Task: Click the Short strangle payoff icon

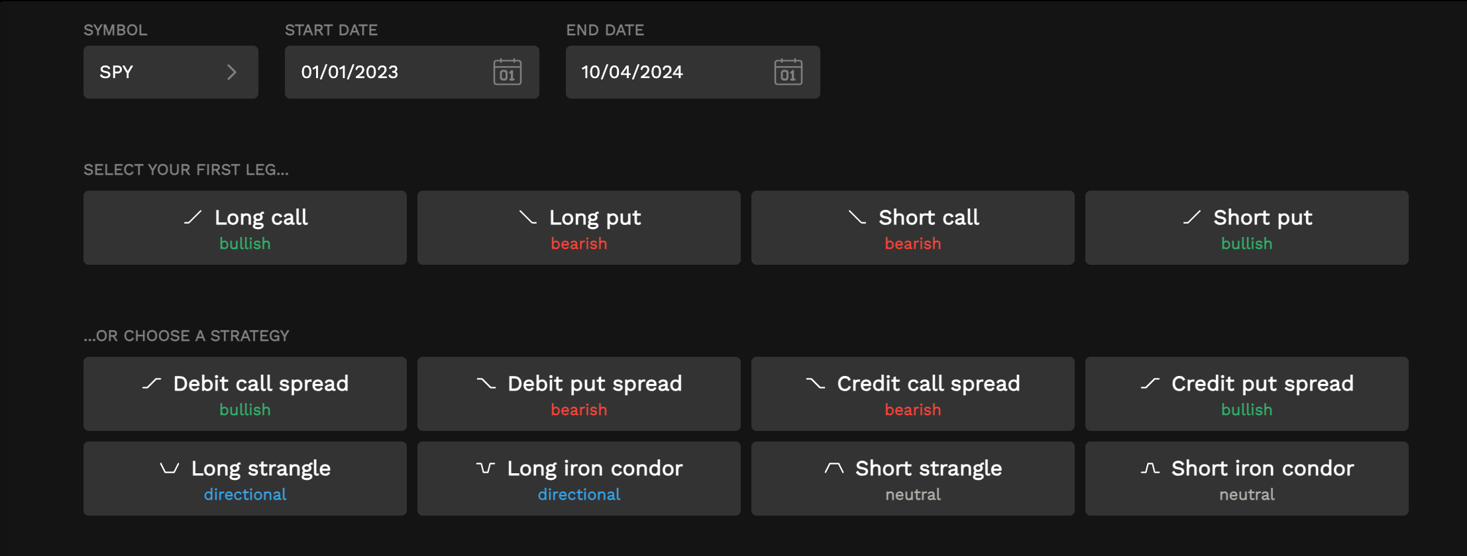Action: coord(834,469)
